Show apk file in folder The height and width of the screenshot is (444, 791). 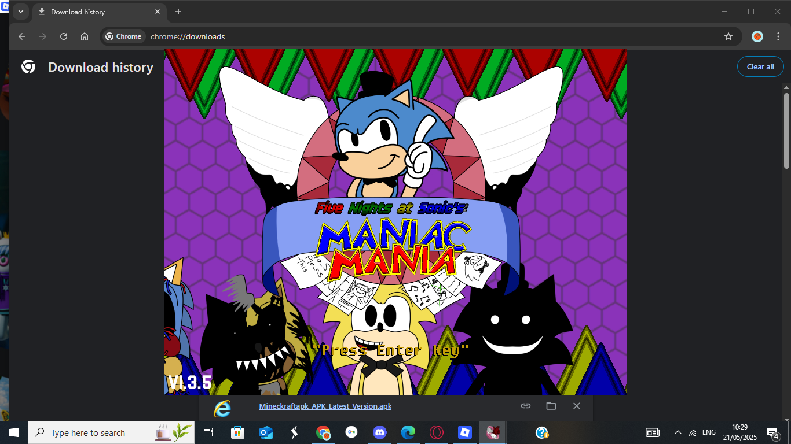(x=551, y=406)
